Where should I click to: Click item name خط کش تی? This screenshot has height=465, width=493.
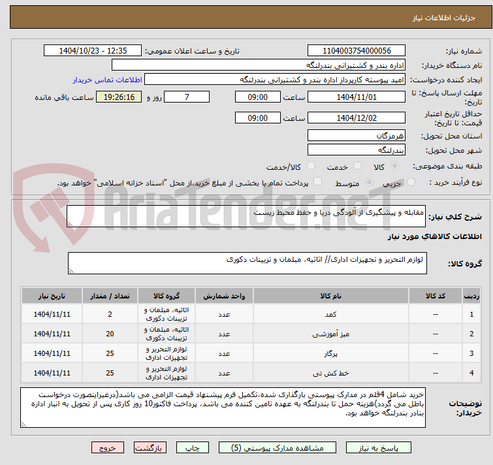[x=331, y=373]
